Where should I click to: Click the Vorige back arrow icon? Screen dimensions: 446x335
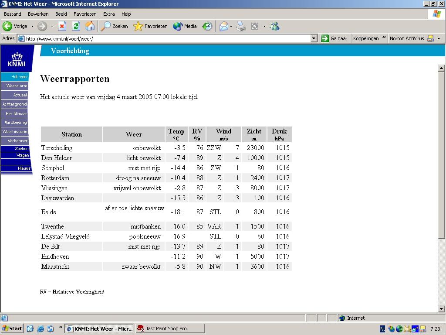click(7, 26)
